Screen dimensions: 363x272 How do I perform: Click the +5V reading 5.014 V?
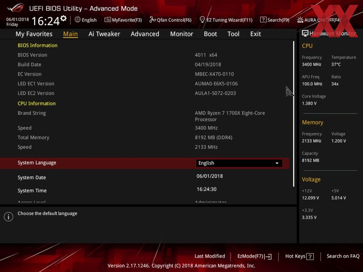[339, 198]
